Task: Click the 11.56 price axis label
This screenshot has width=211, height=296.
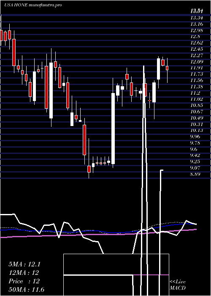Action: (197, 80)
